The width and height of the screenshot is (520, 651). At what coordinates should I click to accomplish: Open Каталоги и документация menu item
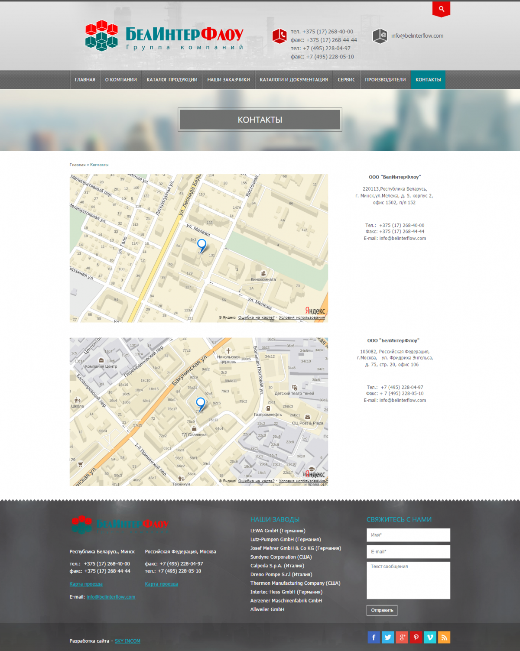click(294, 80)
